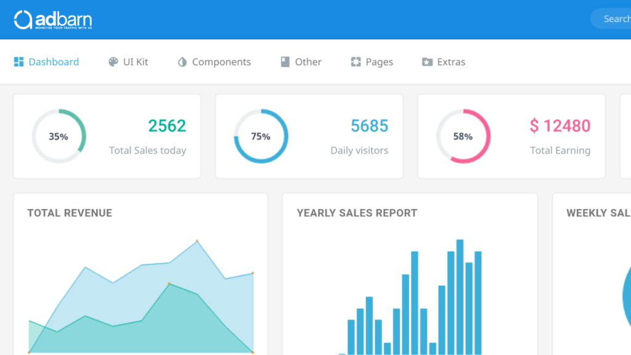Click the adbarn logo
Image resolution: width=631 pixels, height=355 pixels.
tap(53, 20)
